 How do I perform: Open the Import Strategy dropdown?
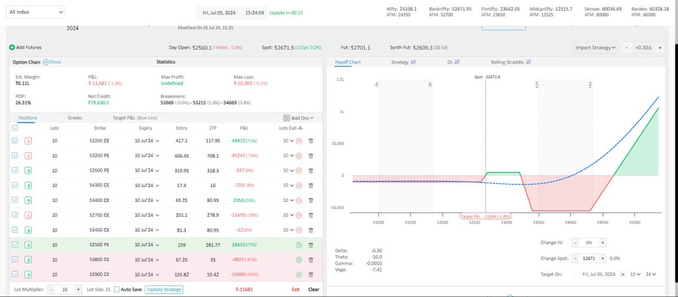click(x=594, y=48)
